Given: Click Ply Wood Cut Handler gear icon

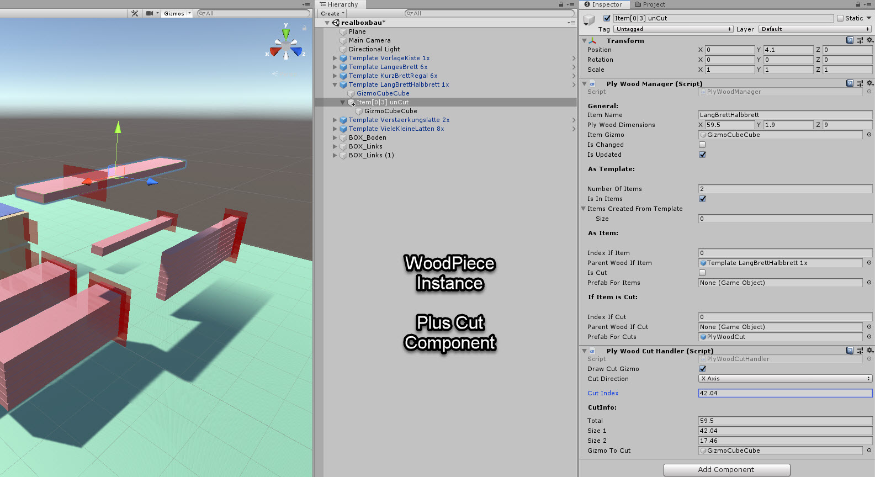Looking at the screenshot, I should 870,351.
